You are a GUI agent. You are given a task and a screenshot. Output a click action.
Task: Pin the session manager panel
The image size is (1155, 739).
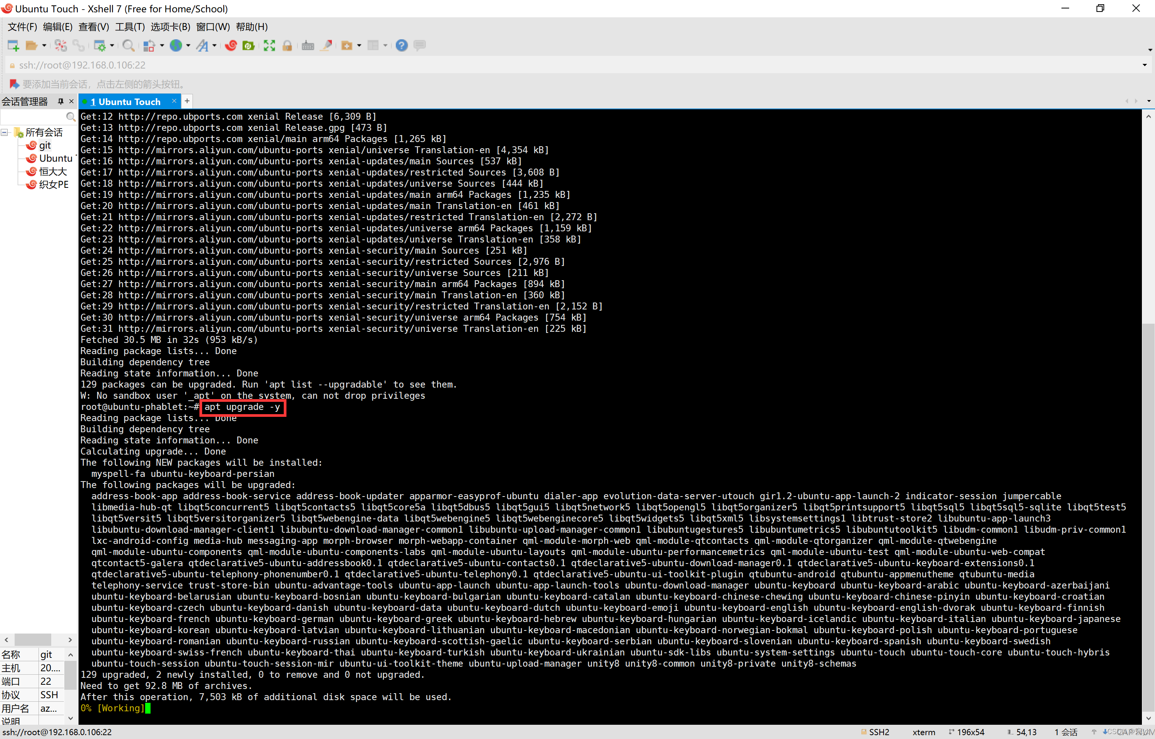pos(60,101)
